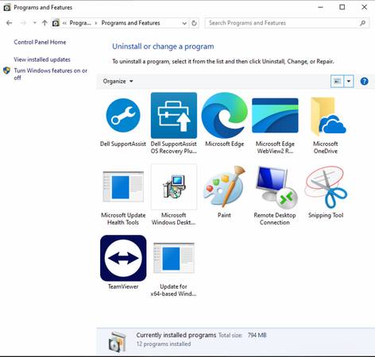Expand the address bar history dropdown

(184, 23)
